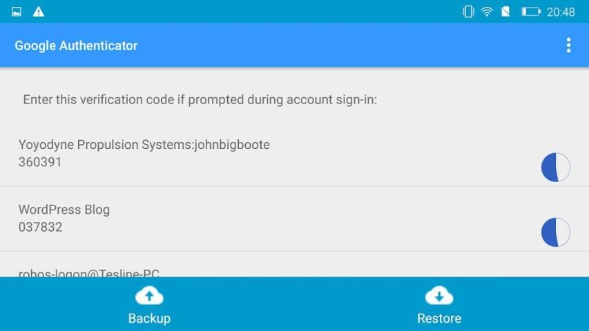Screen dimensions: 589x331
Task: Tap the warning triangle notification icon
Action: coord(38,12)
